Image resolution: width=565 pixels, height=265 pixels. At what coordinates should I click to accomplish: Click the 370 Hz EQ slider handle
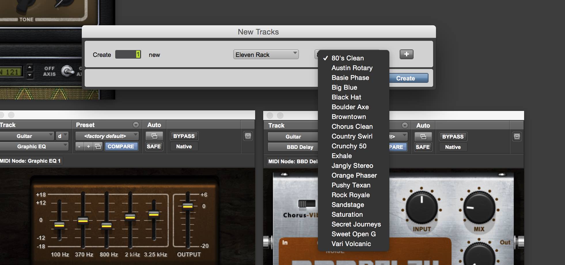(83, 220)
